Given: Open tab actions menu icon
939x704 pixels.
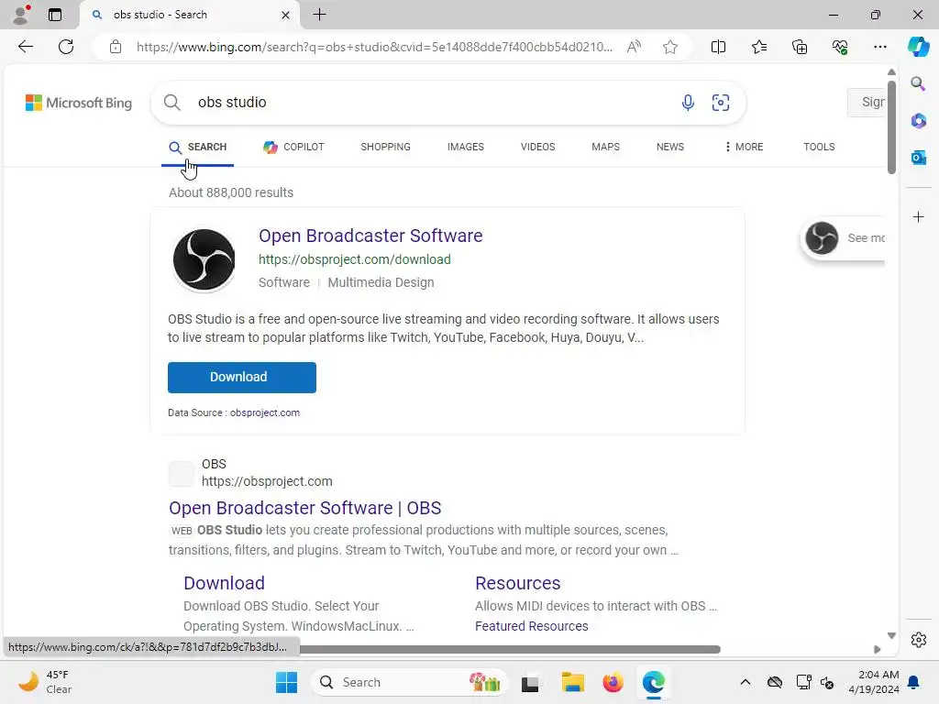Looking at the screenshot, I should 55,15.
